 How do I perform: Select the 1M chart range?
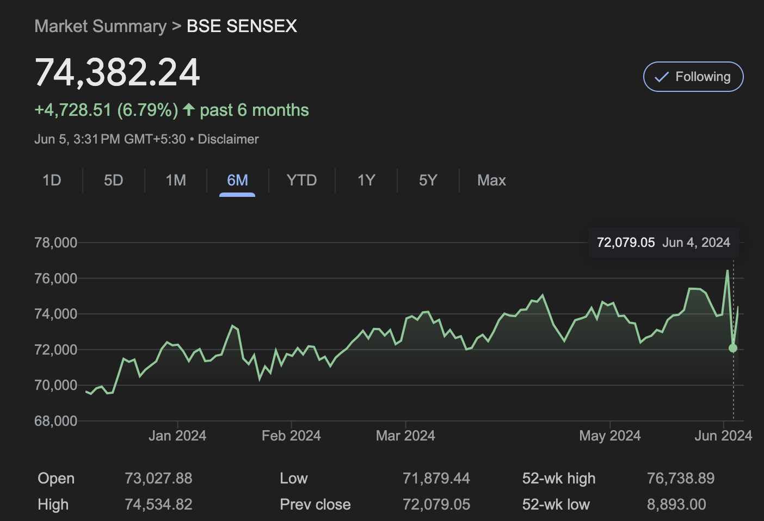tap(176, 181)
